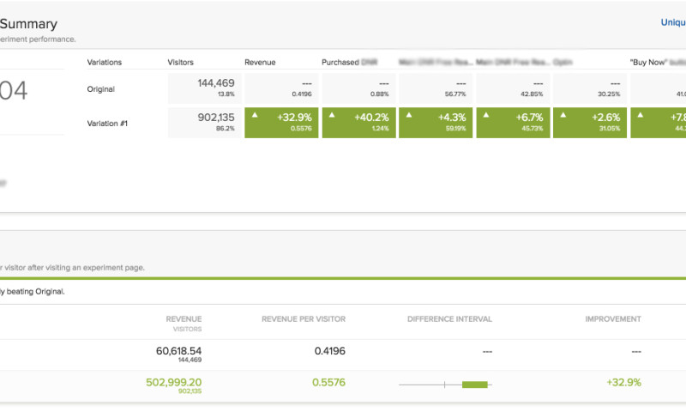The width and height of the screenshot is (686, 412).
Task: Click the Difference Interval column header
Action: coord(449,319)
